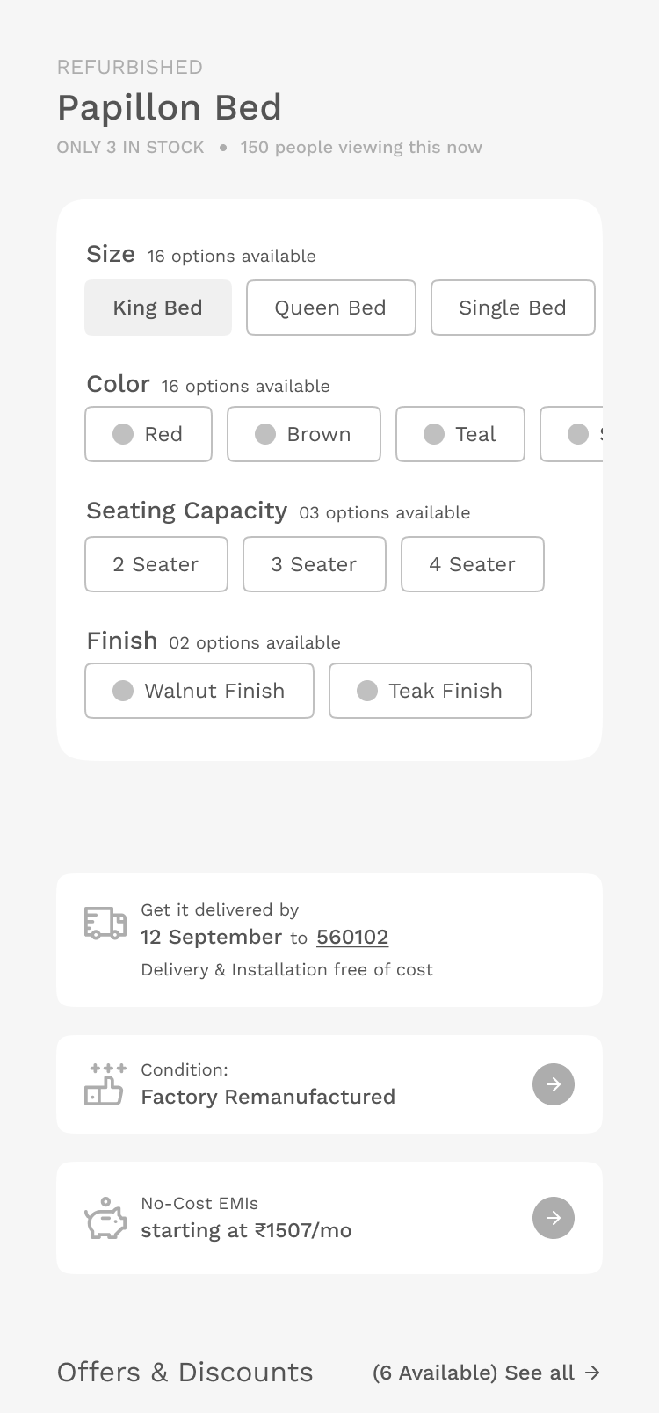Screen dimensions: 659x1413
Task: Choose 4 Seater capacity
Action: pos(473,564)
